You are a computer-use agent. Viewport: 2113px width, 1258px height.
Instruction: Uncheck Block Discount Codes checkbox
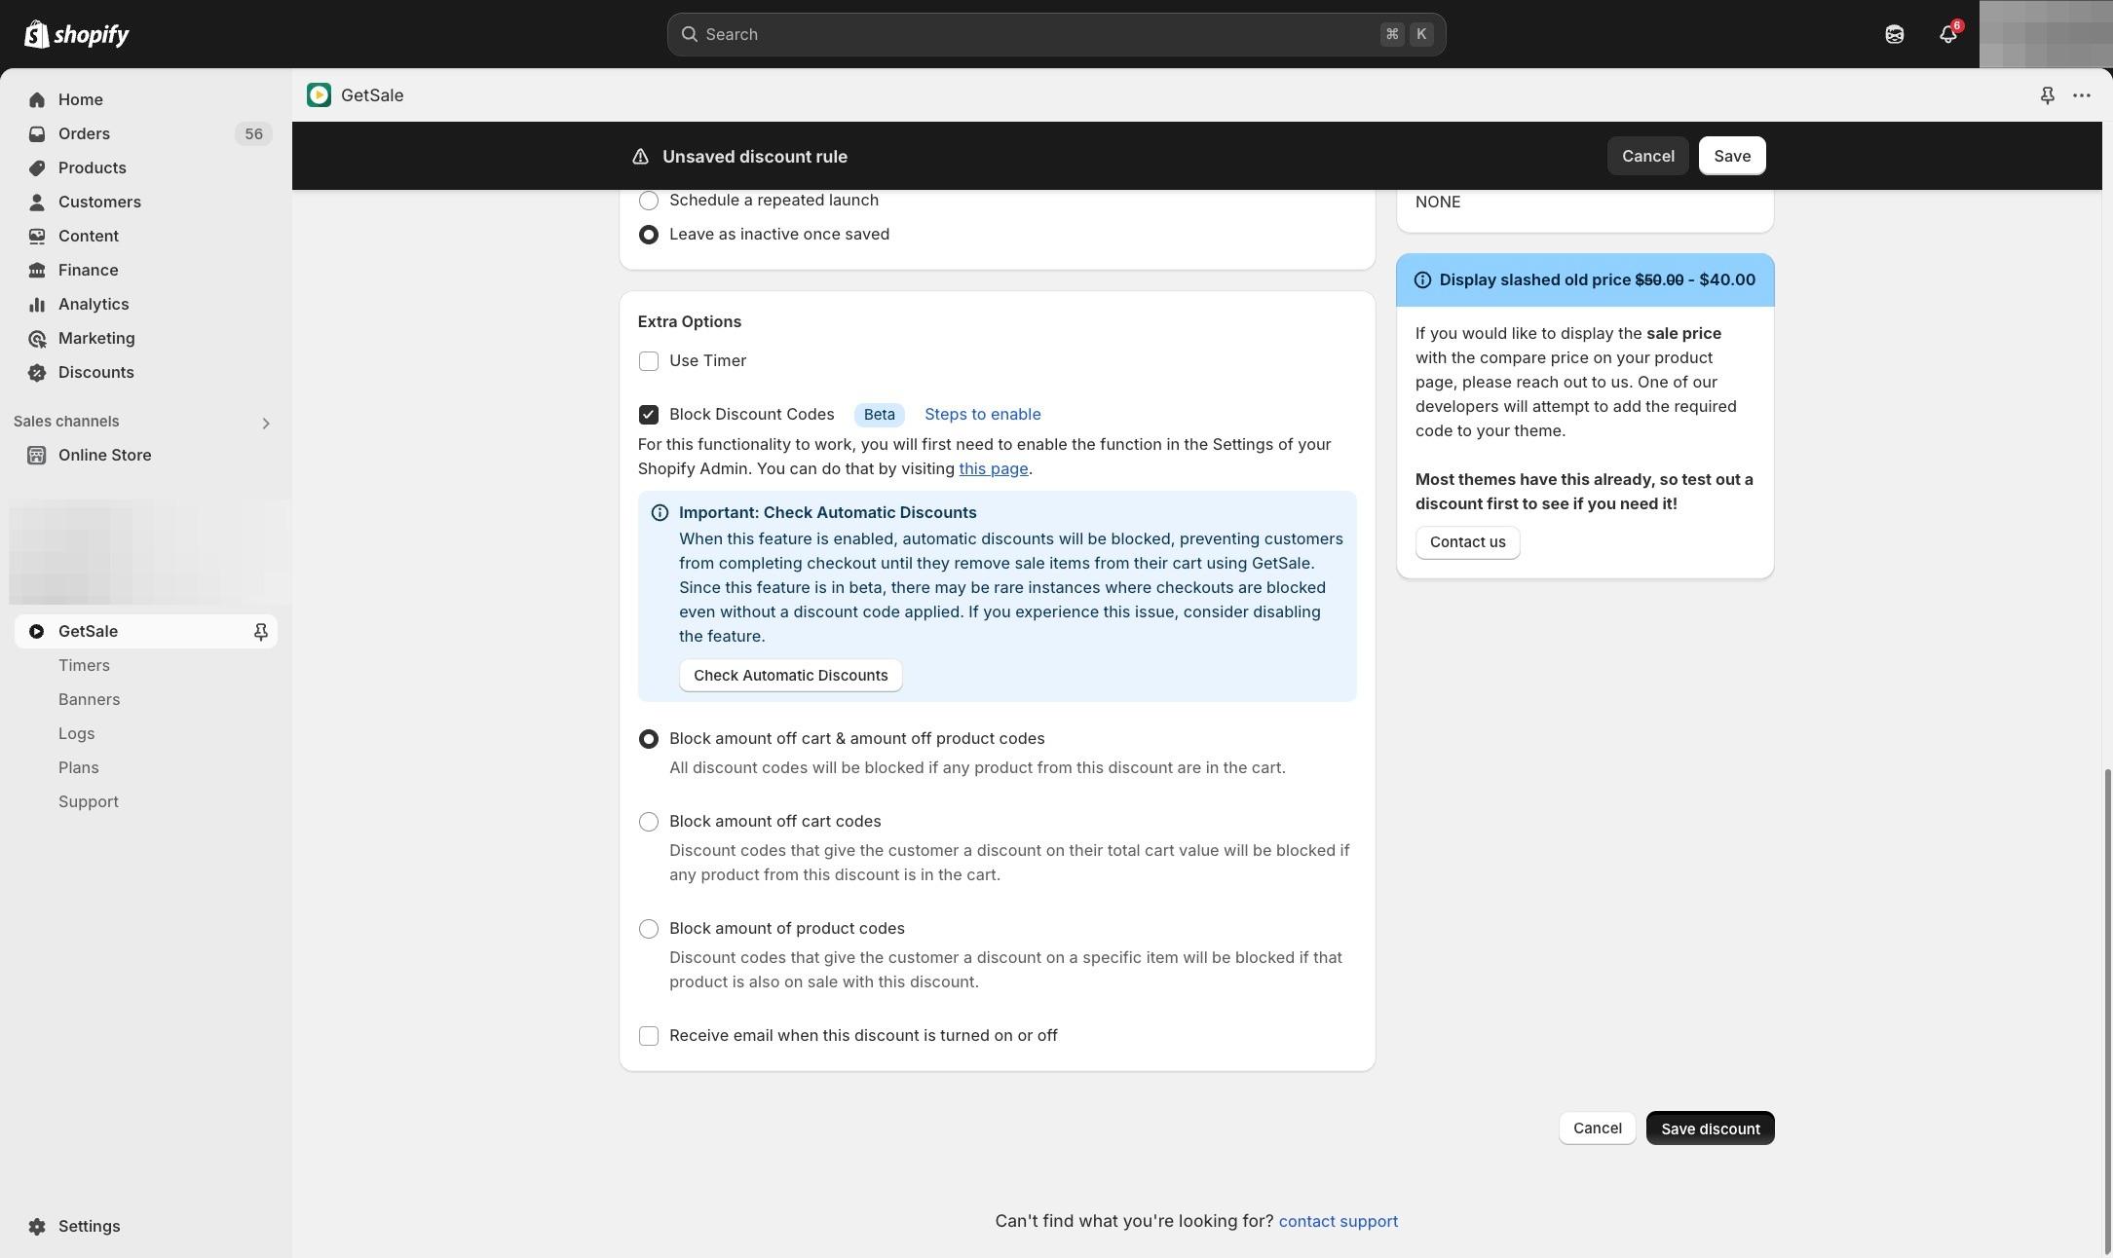[x=649, y=415]
